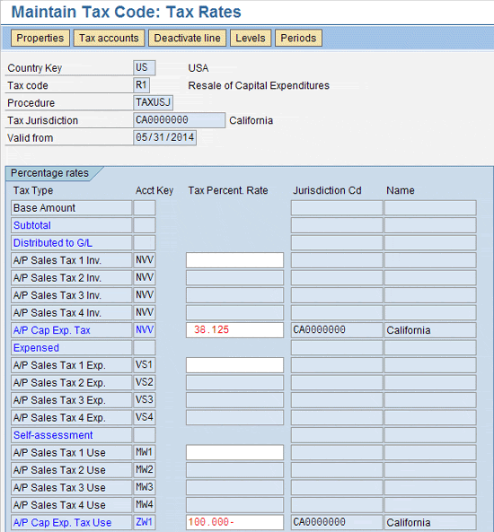Click jurisdiction code in A/P Cap Exp. Tax row

coord(337,330)
